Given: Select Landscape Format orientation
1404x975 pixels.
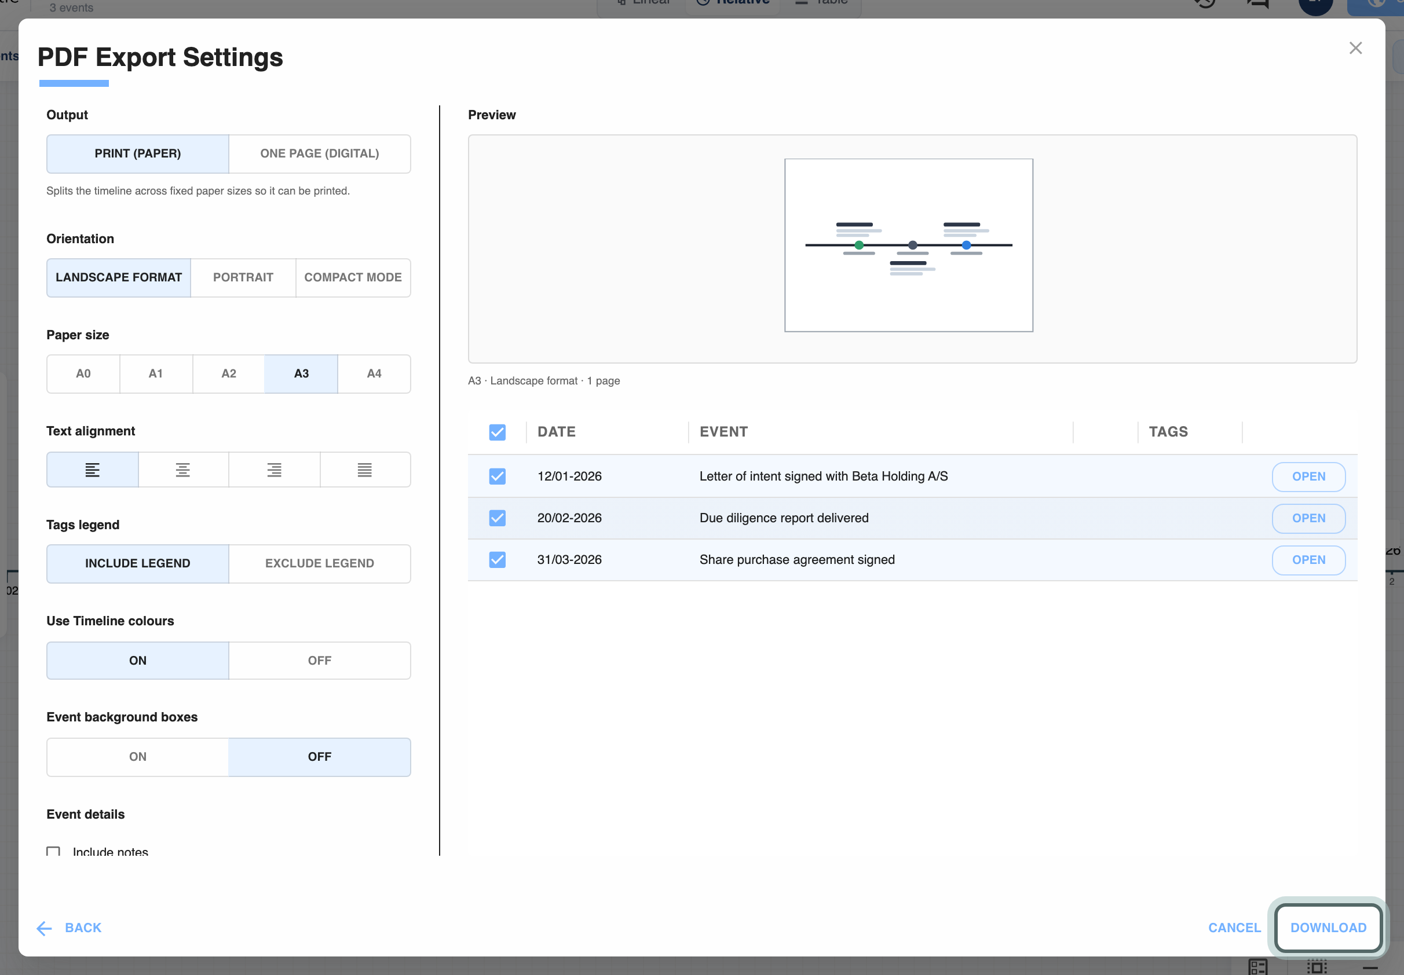Looking at the screenshot, I should pyautogui.click(x=119, y=278).
